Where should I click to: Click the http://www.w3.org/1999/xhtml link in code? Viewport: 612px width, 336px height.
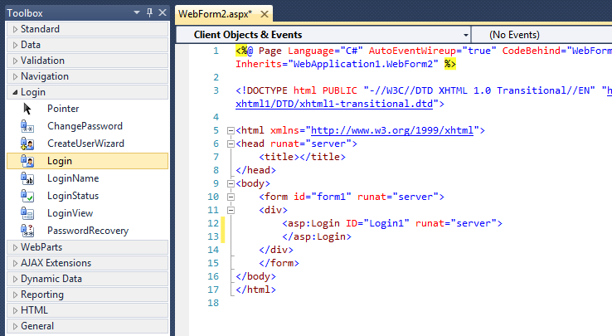point(392,130)
